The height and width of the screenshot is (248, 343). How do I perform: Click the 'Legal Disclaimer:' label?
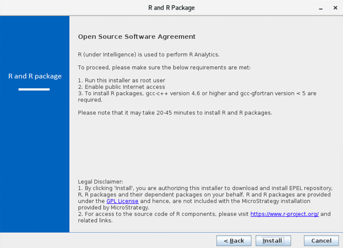pos(100,182)
